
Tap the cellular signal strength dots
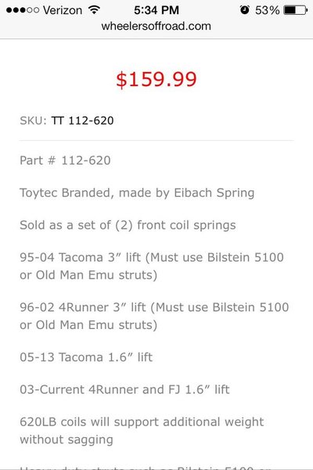click(x=23, y=10)
